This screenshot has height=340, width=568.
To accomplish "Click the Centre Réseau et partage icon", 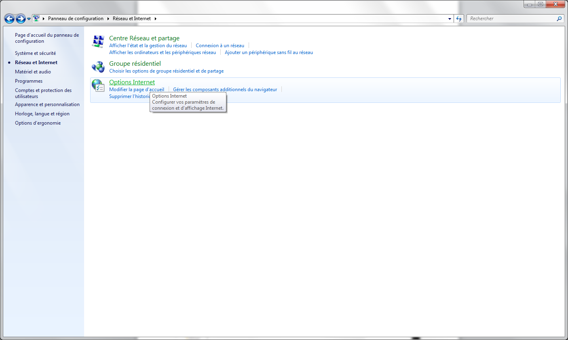I will [x=98, y=42].
